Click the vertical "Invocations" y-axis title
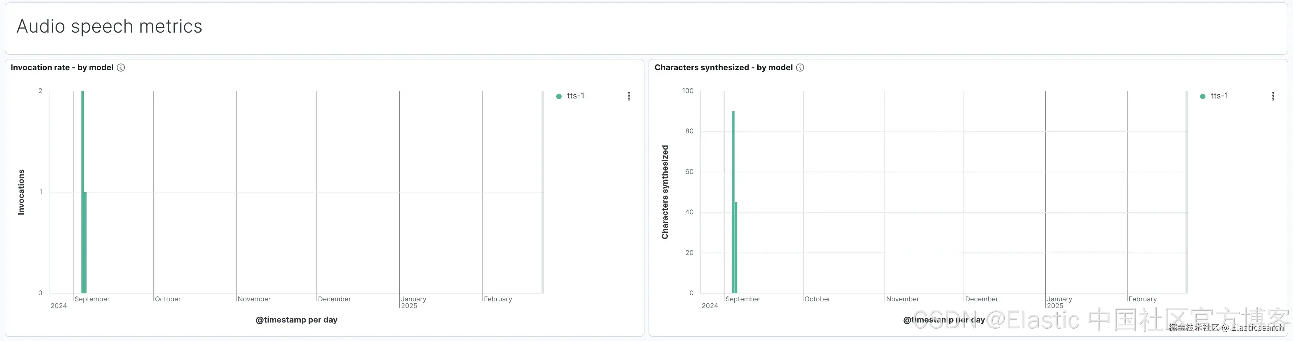Image resolution: width=1293 pixels, height=341 pixels. (x=21, y=192)
